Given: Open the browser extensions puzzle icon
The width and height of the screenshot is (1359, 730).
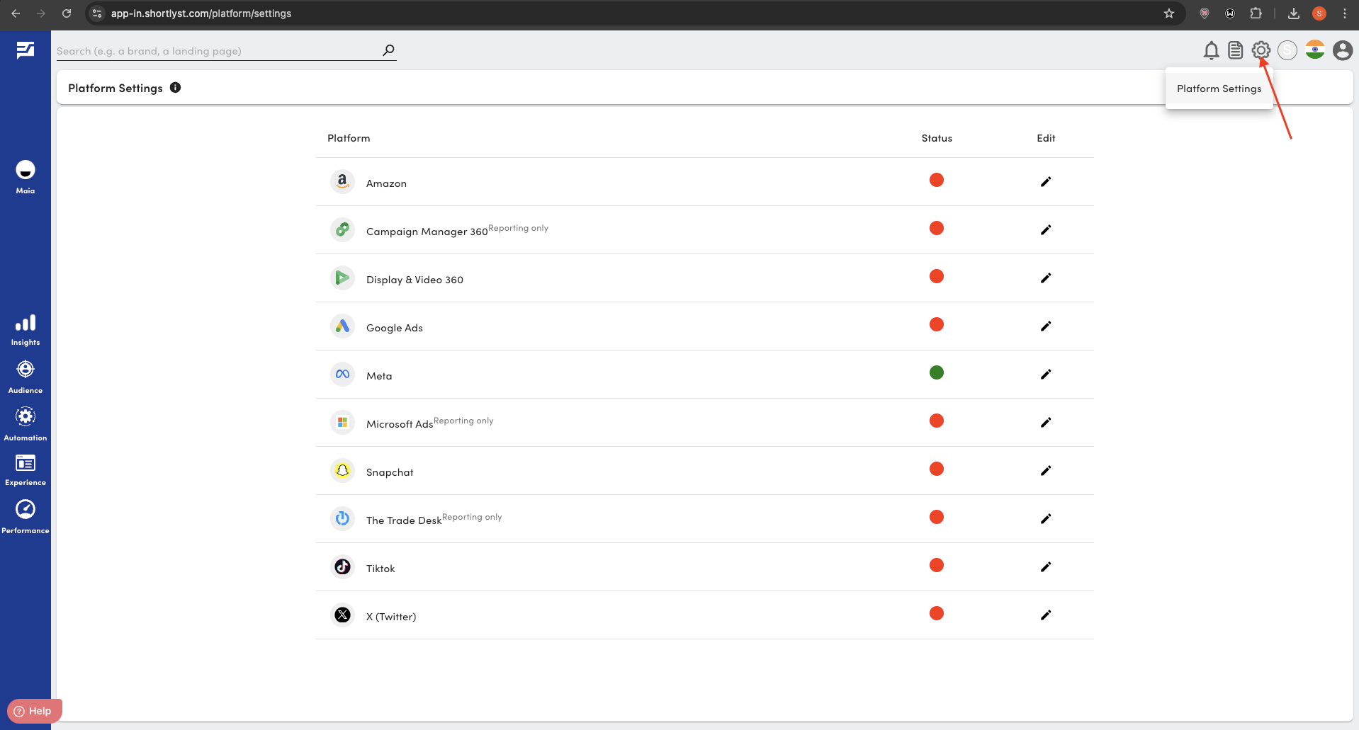Looking at the screenshot, I should [x=1256, y=13].
